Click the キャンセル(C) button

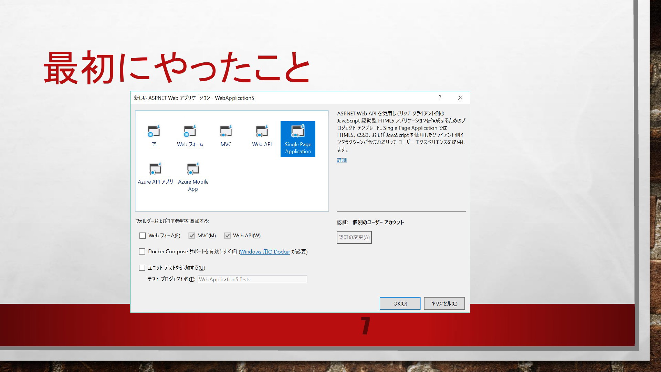(x=444, y=303)
